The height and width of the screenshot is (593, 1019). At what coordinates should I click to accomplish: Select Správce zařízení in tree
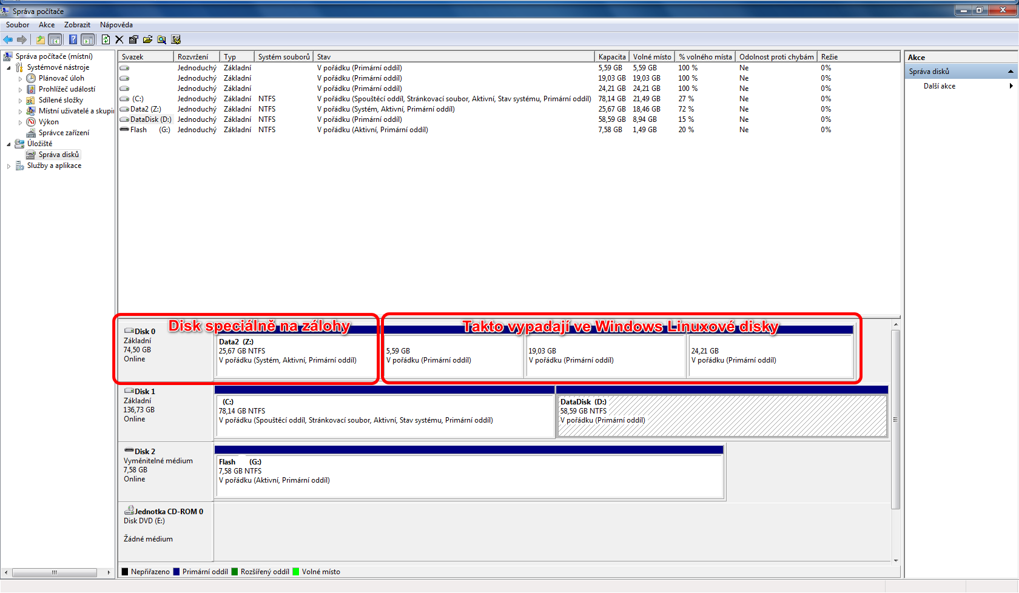(x=64, y=133)
